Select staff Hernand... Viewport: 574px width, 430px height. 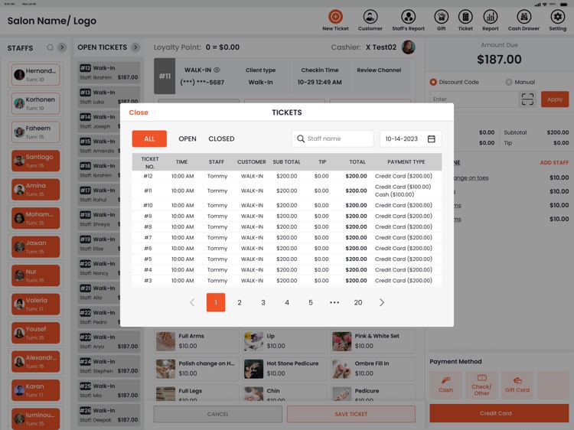[x=35, y=75]
